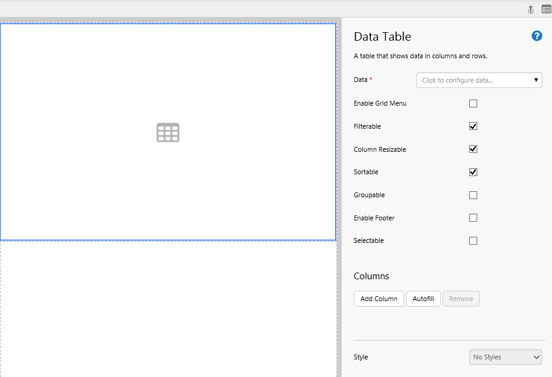Click the Add Column button
This screenshot has width=552, height=377.
379,299
